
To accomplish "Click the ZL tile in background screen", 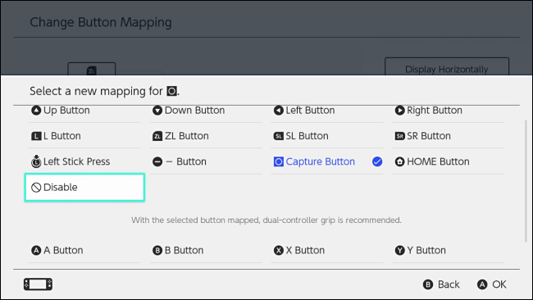I will click(x=92, y=69).
